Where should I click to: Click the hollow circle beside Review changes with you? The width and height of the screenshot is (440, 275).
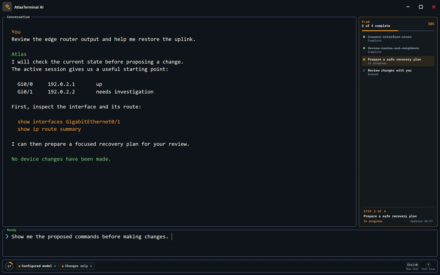click(x=364, y=71)
